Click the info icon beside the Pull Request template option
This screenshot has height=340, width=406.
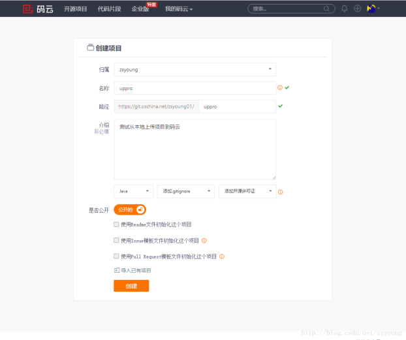pyautogui.click(x=222, y=256)
